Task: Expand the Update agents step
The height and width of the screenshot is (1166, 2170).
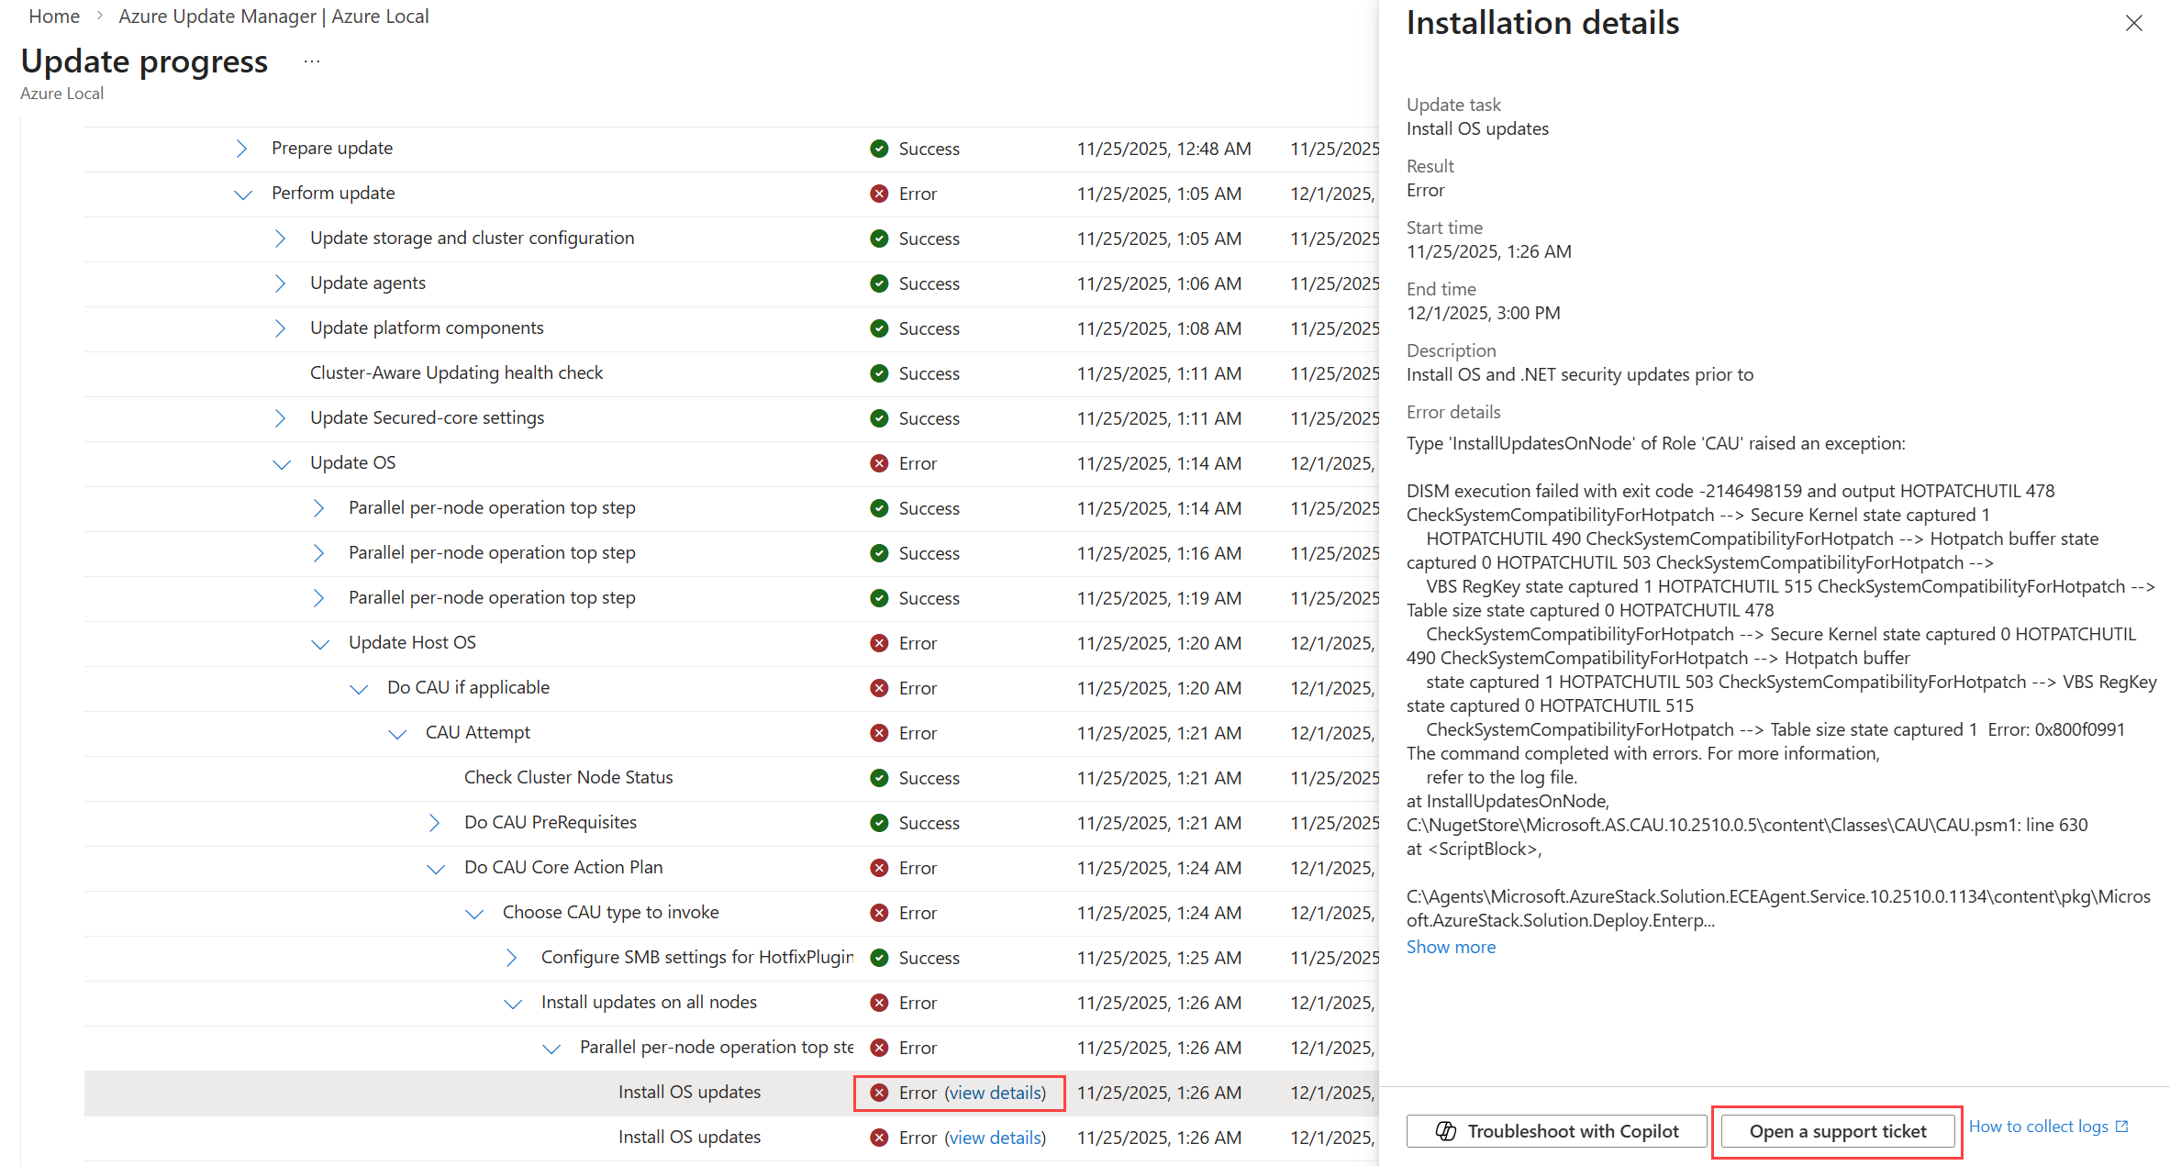Action: point(280,283)
